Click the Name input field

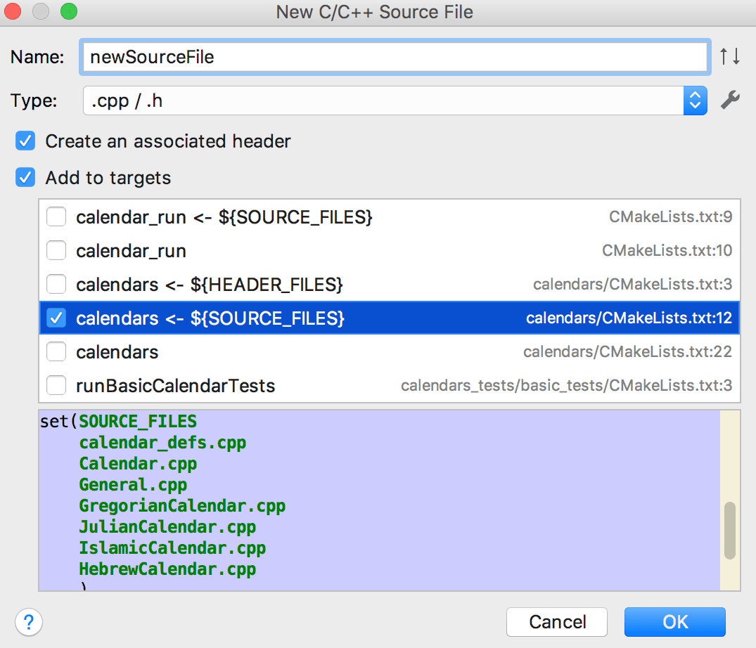[394, 57]
